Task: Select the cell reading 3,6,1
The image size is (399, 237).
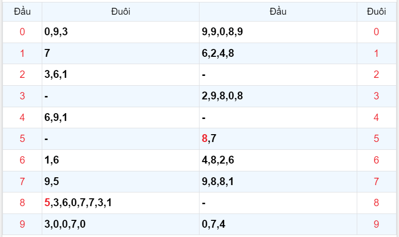Action: [x=56, y=75]
